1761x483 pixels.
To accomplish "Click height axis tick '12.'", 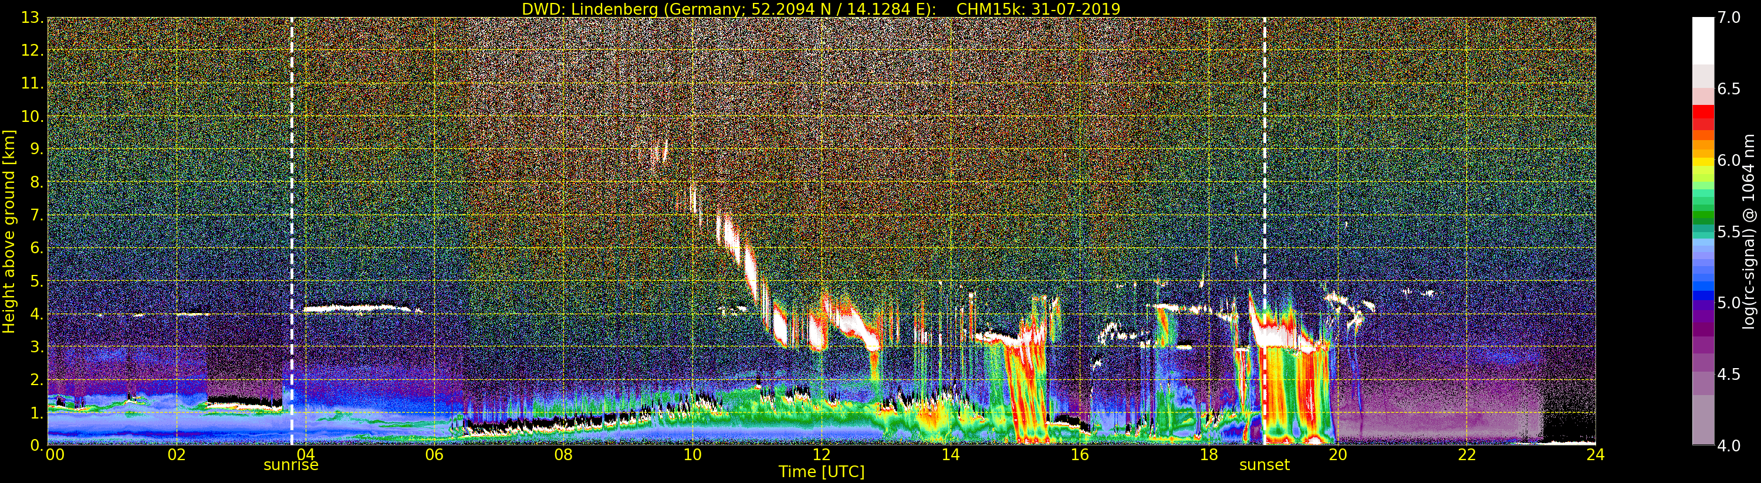I will click(x=33, y=50).
